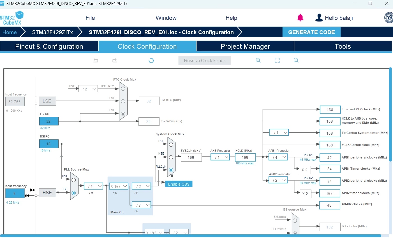Screen dimensions: 393x238
Task: Click the HCLK (MHz) value field
Action: (245, 157)
